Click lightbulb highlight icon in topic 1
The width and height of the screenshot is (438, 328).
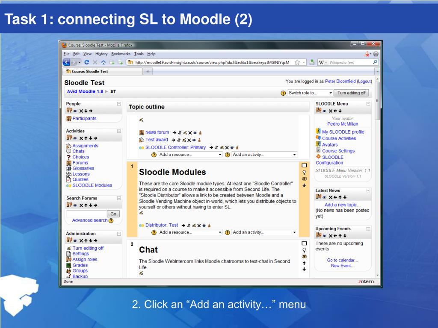(x=304, y=173)
